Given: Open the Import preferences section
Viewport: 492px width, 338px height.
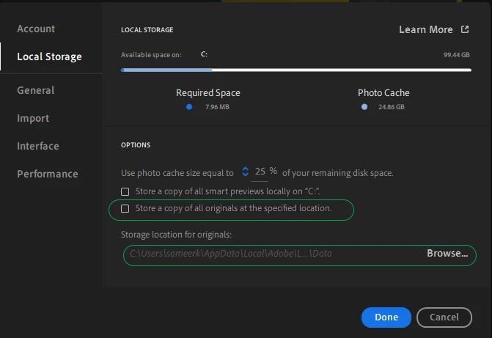Looking at the screenshot, I should tap(33, 118).
